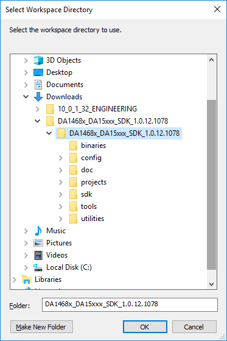Screen dimensions: 227x341
Task: Expand the Videos node
Action: click(x=26, y=255)
